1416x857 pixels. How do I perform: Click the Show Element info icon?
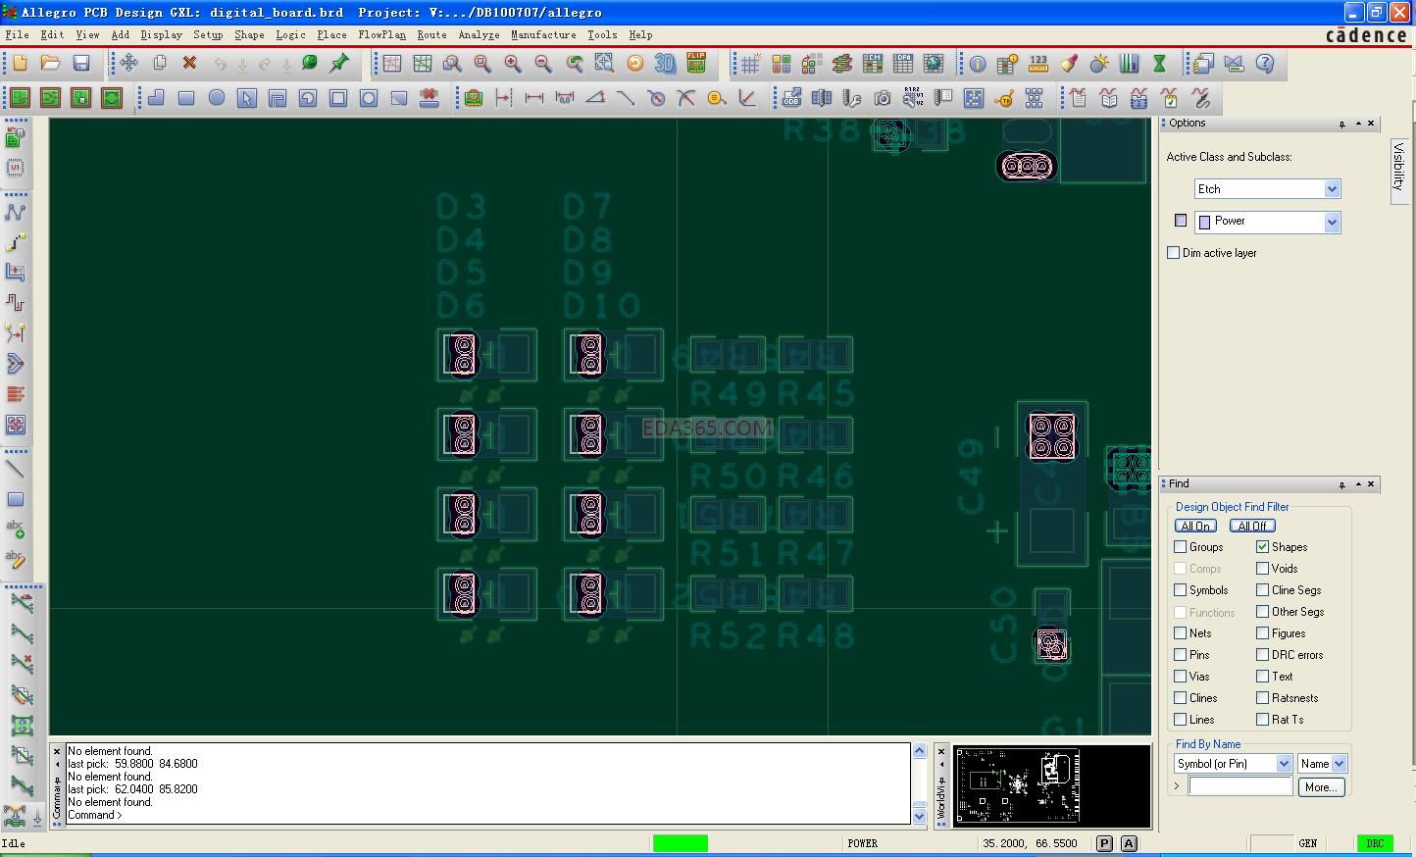[x=978, y=64]
